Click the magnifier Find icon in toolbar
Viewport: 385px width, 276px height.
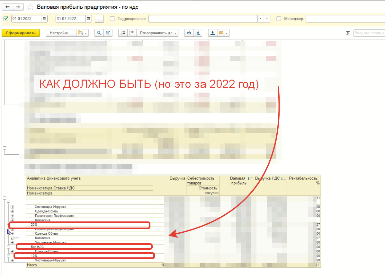[99, 33]
